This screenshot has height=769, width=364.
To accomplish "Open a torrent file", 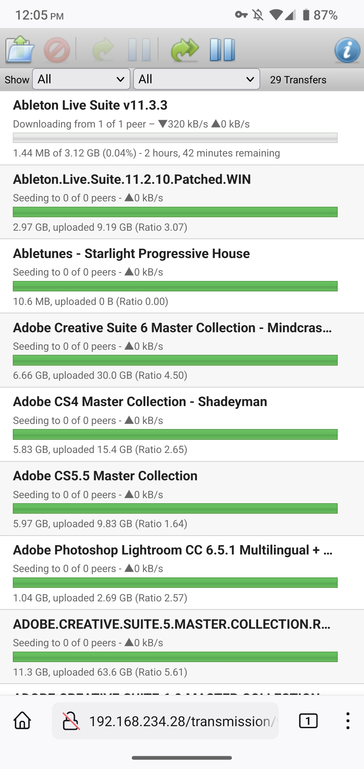I will (x=20, y=50).
